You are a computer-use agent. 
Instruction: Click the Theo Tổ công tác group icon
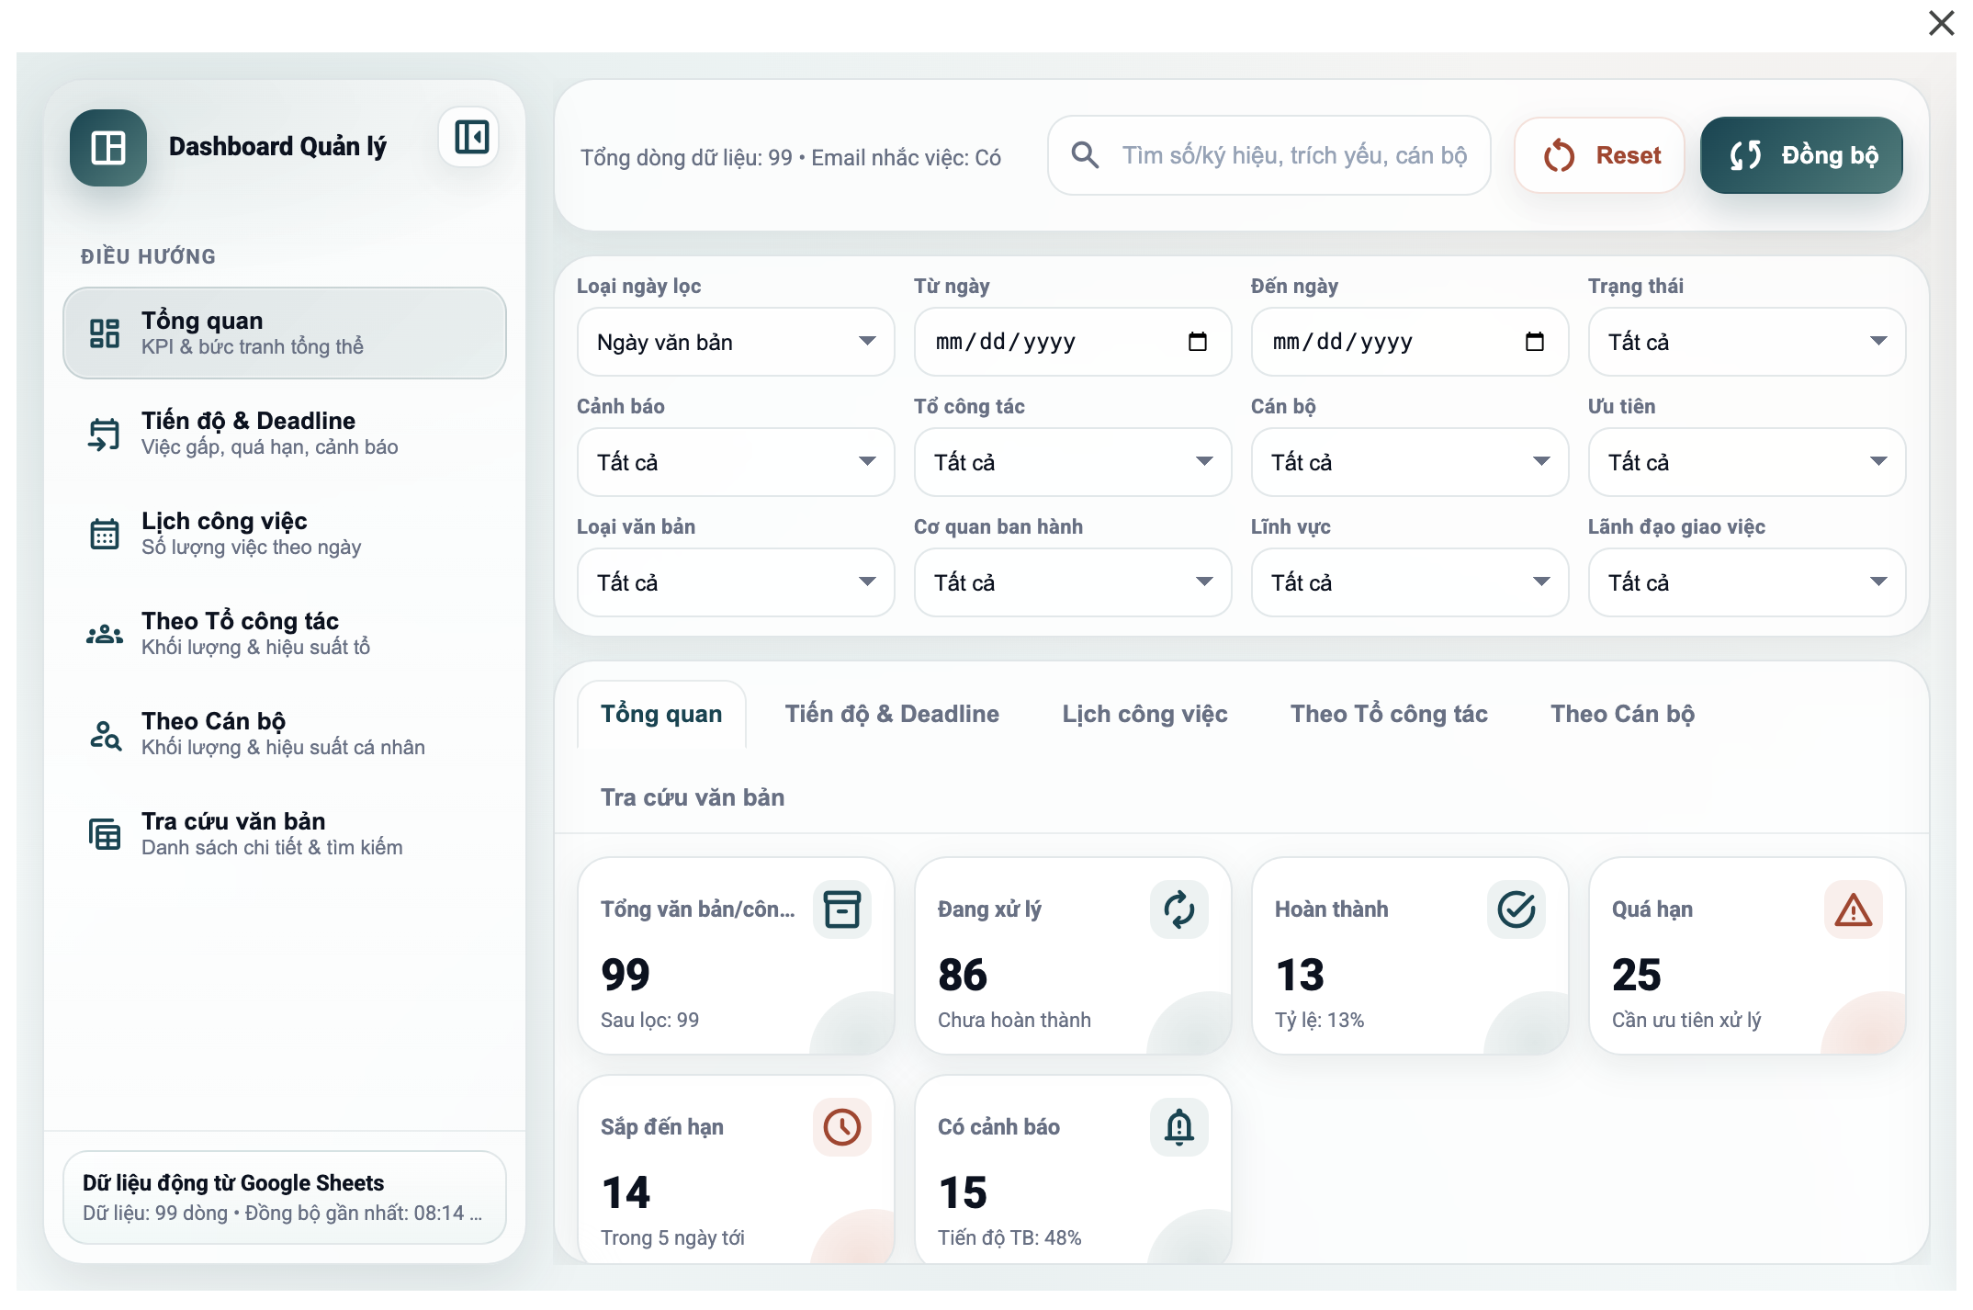click(x=106, y=633)
